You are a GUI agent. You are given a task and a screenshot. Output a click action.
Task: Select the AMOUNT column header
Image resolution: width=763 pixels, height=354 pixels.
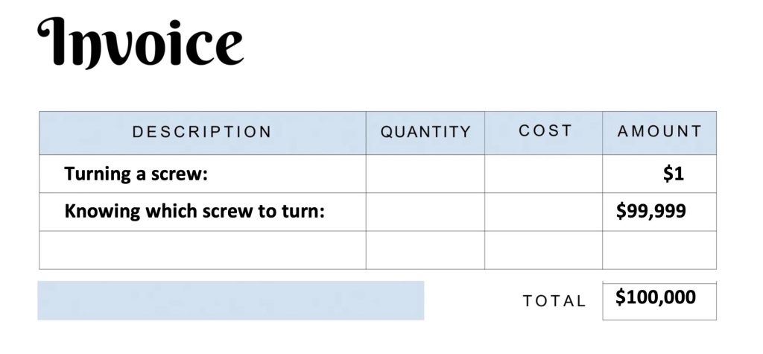[x=659, y=133]
